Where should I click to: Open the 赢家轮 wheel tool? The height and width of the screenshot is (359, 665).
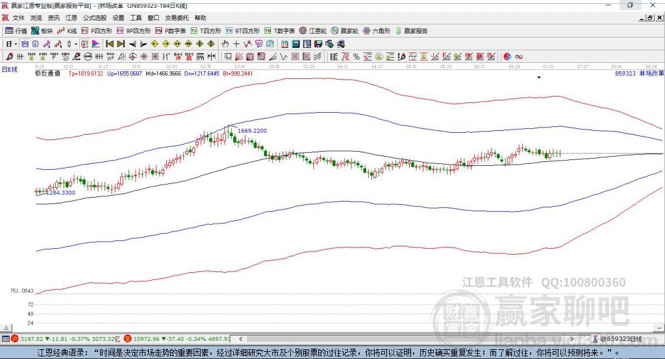tap(345, 31)
